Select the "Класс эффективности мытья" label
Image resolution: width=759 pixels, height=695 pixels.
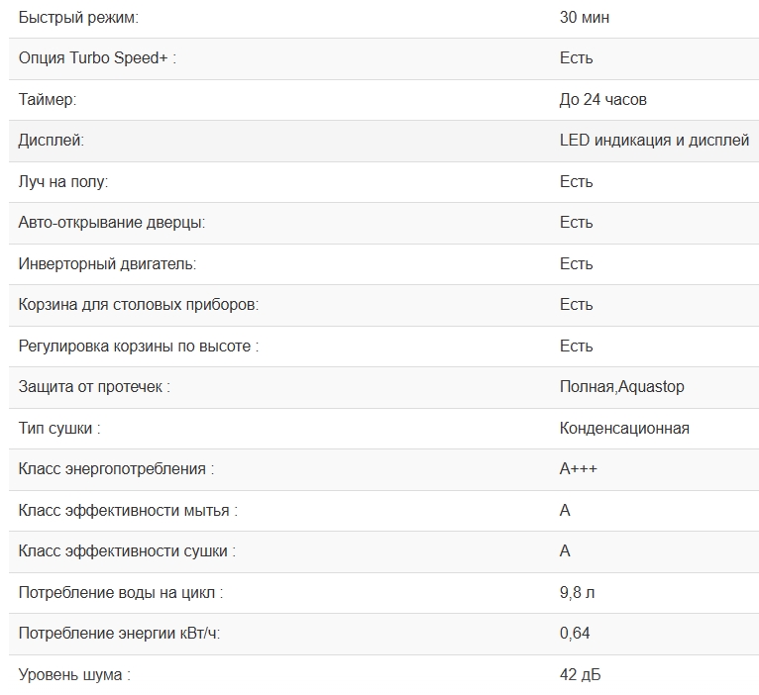tap(128, 511)
